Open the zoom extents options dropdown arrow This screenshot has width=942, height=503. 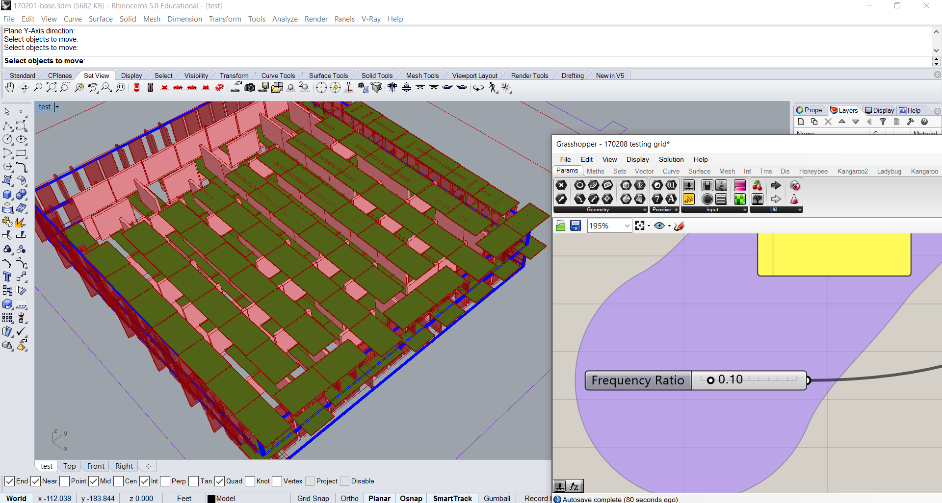[x=649, y=226]
